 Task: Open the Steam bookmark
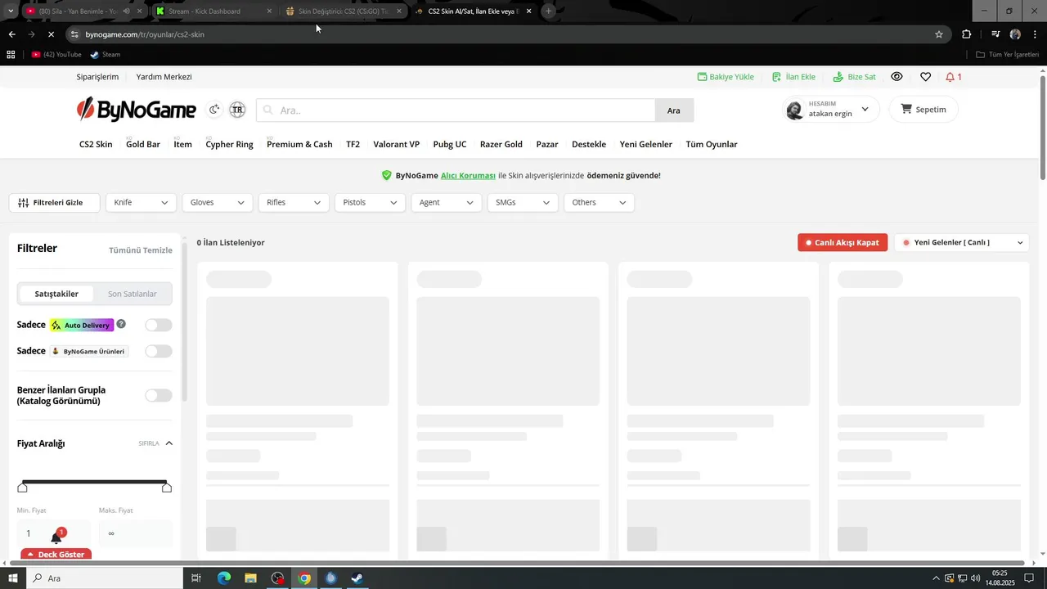(x=105, y=54)
